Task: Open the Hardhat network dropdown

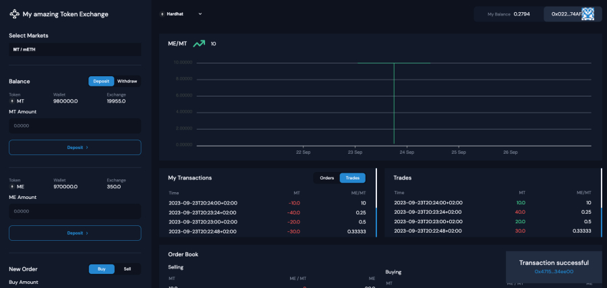Action: point(183,13)
